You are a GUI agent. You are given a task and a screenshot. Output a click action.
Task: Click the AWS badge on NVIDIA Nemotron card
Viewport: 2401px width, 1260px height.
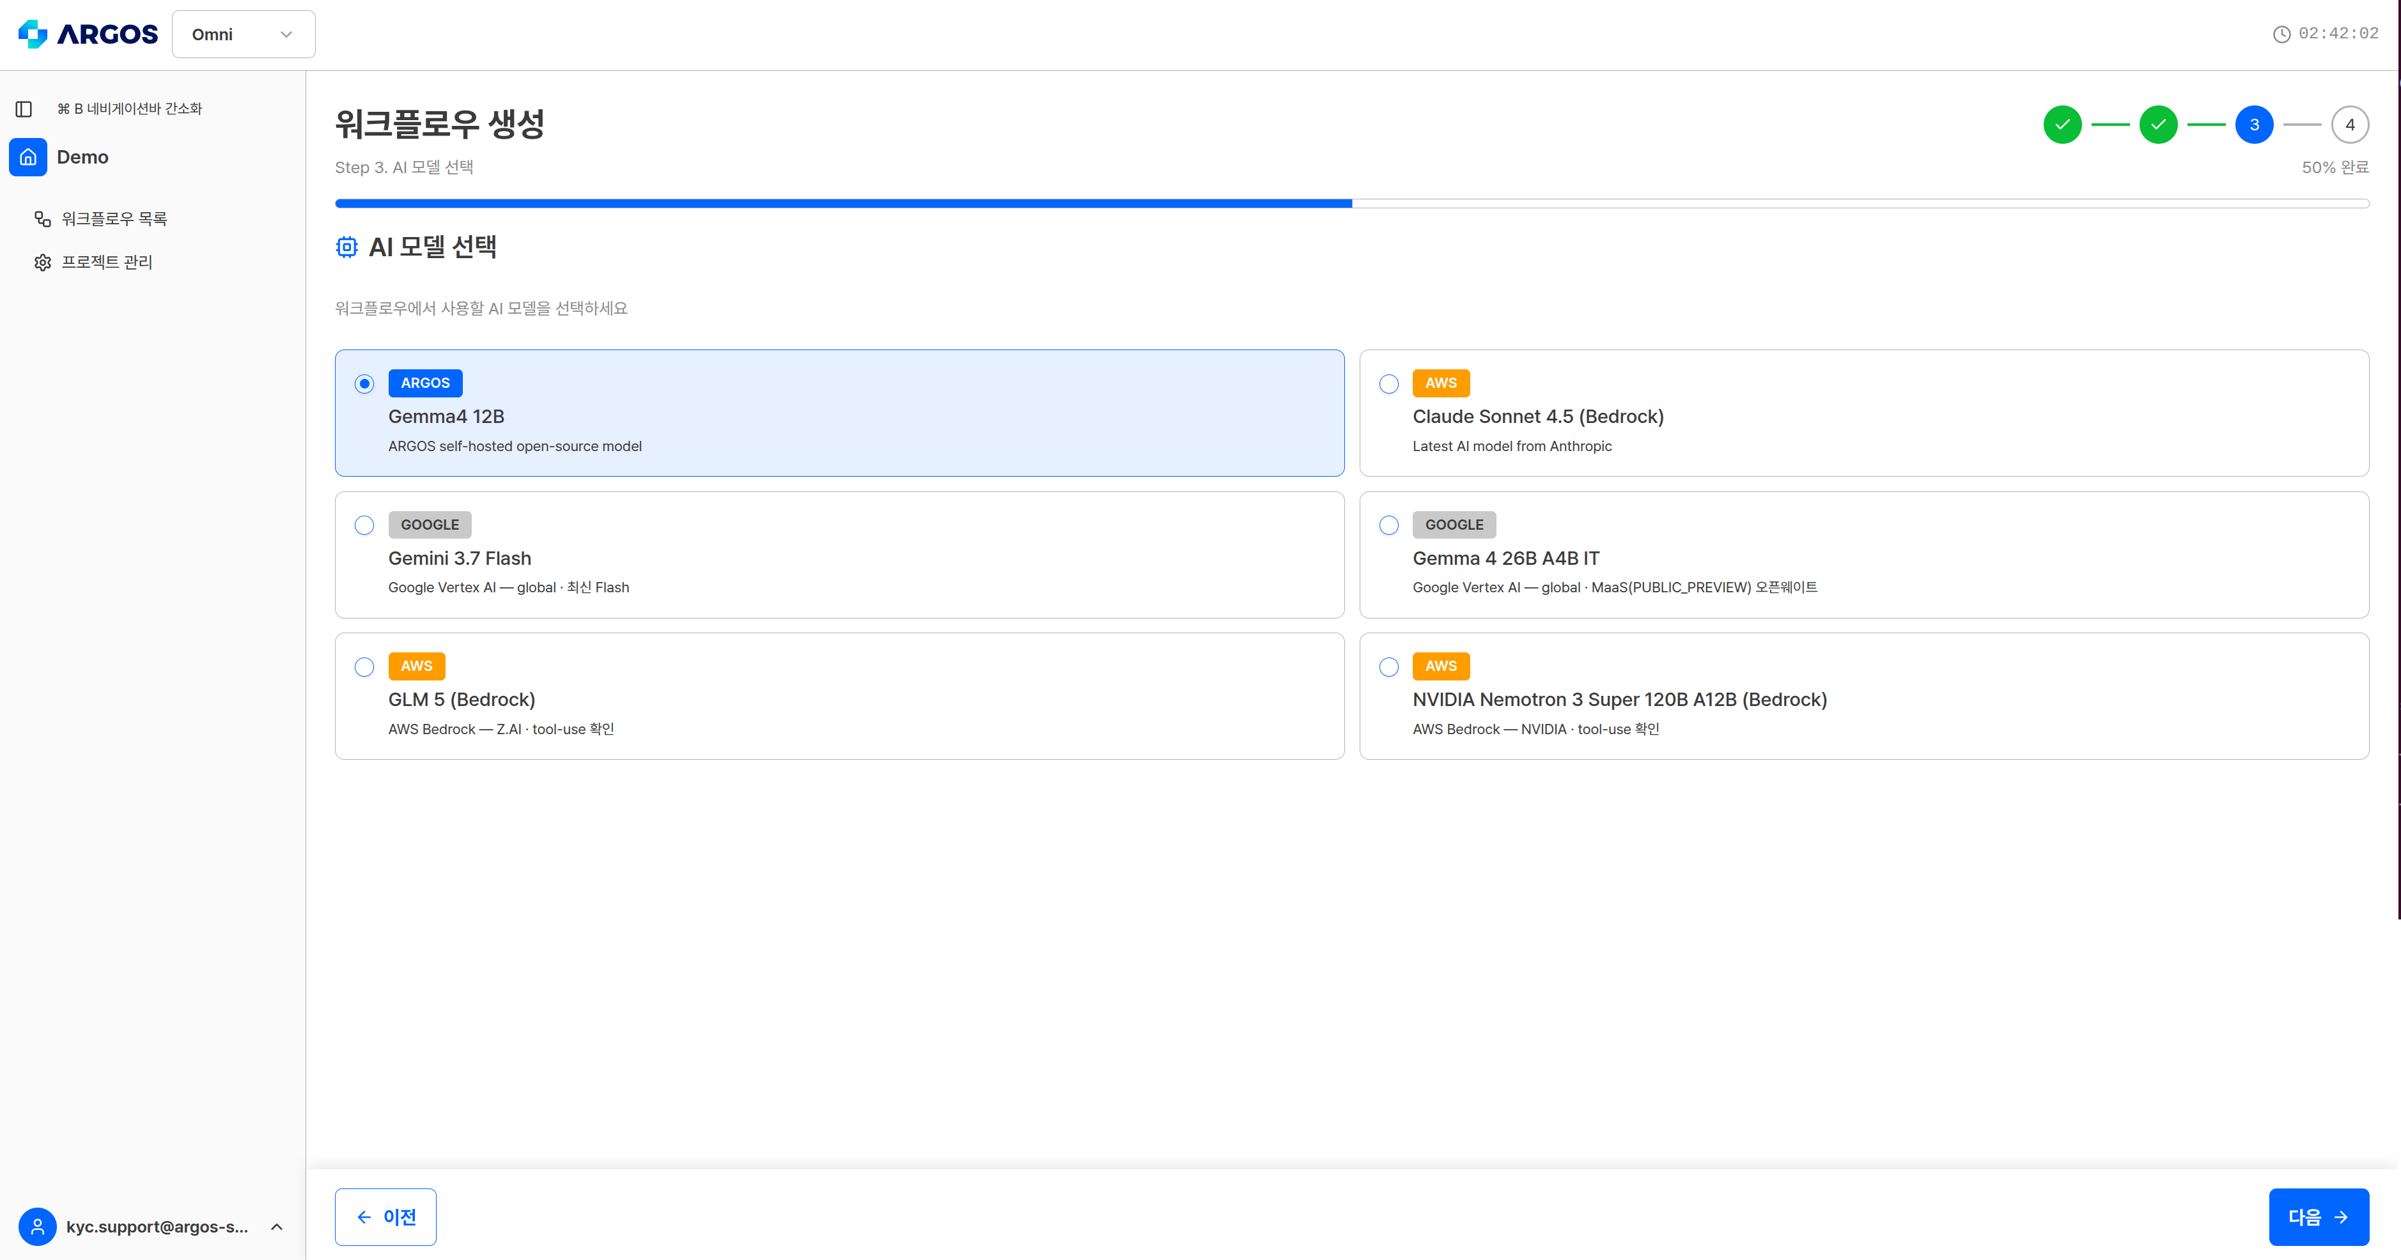coord(1440,666)
